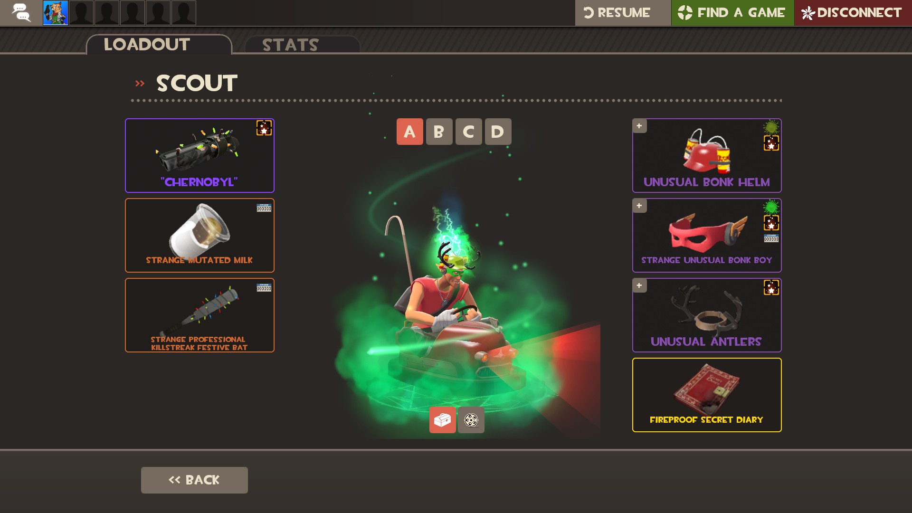Select the first player avatar portrait
The height and width of the screenshot is (513, 912).
tap(56, 13)
